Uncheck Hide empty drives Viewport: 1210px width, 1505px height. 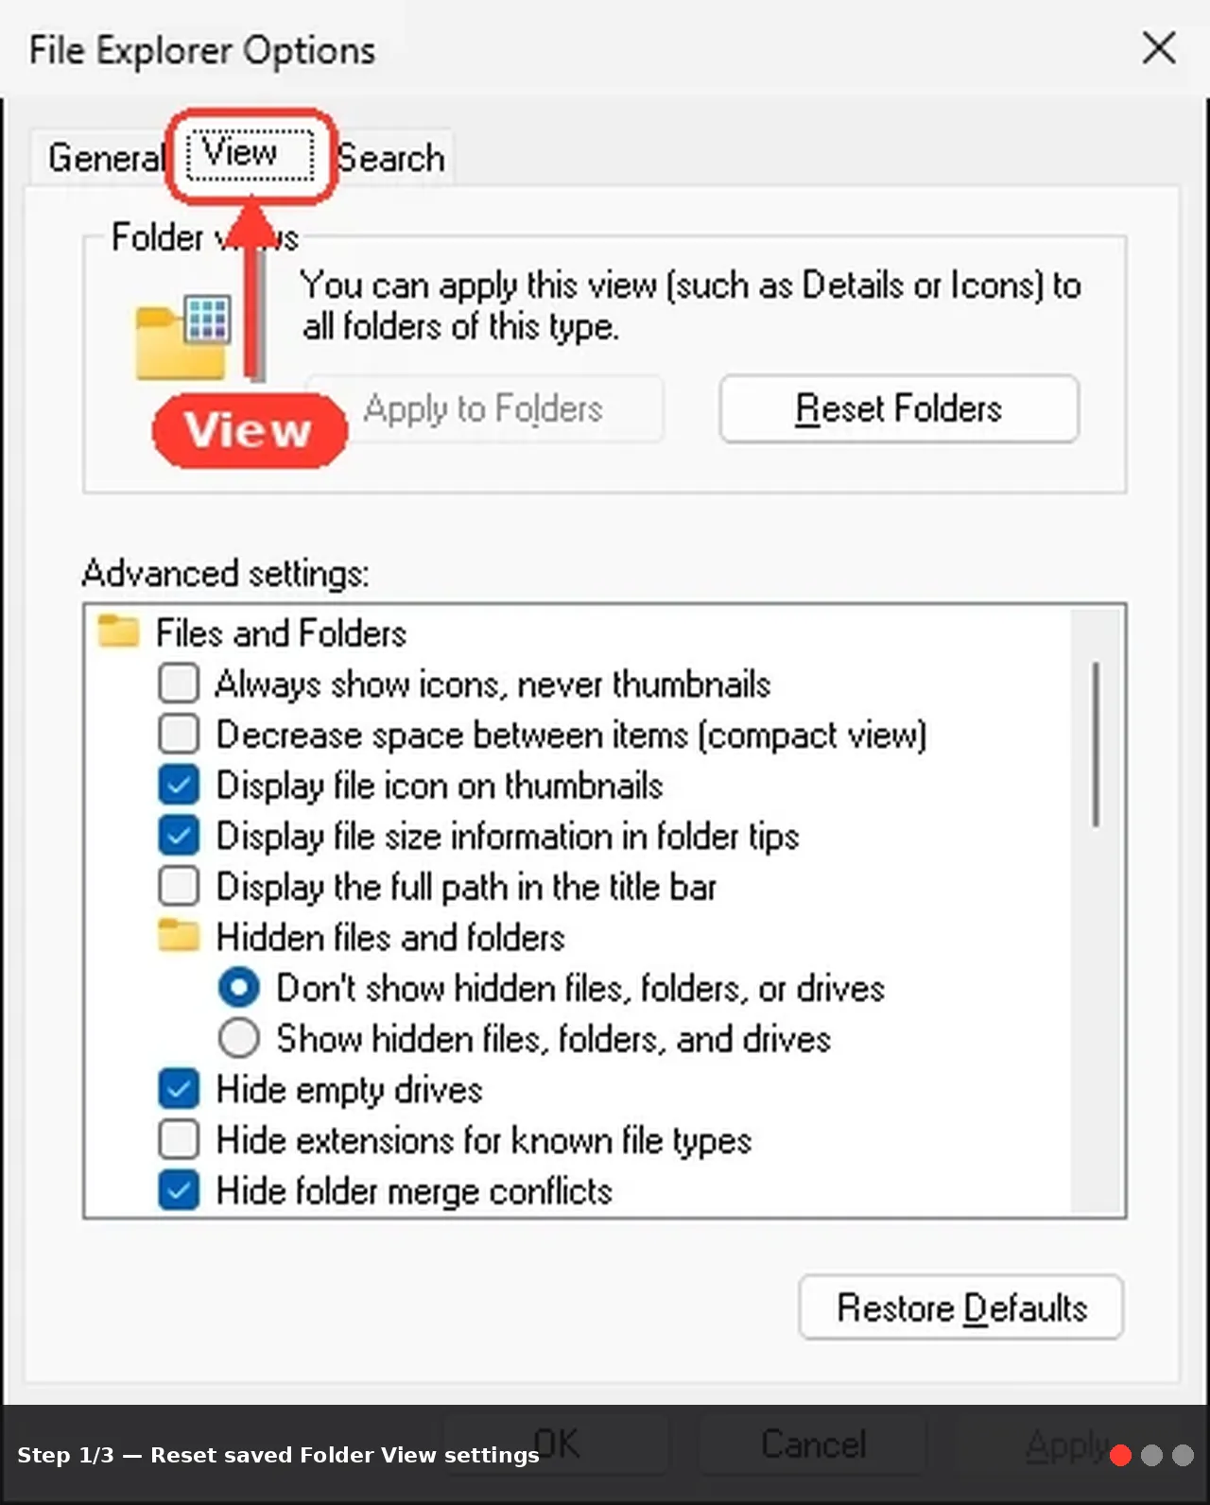click(179, 1089)
